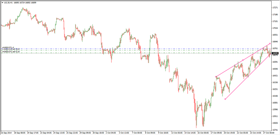The height and width of the screenshot is (135, 280).
Task: Select the upper trendline's right end anchor
Action: click(270, 44)
